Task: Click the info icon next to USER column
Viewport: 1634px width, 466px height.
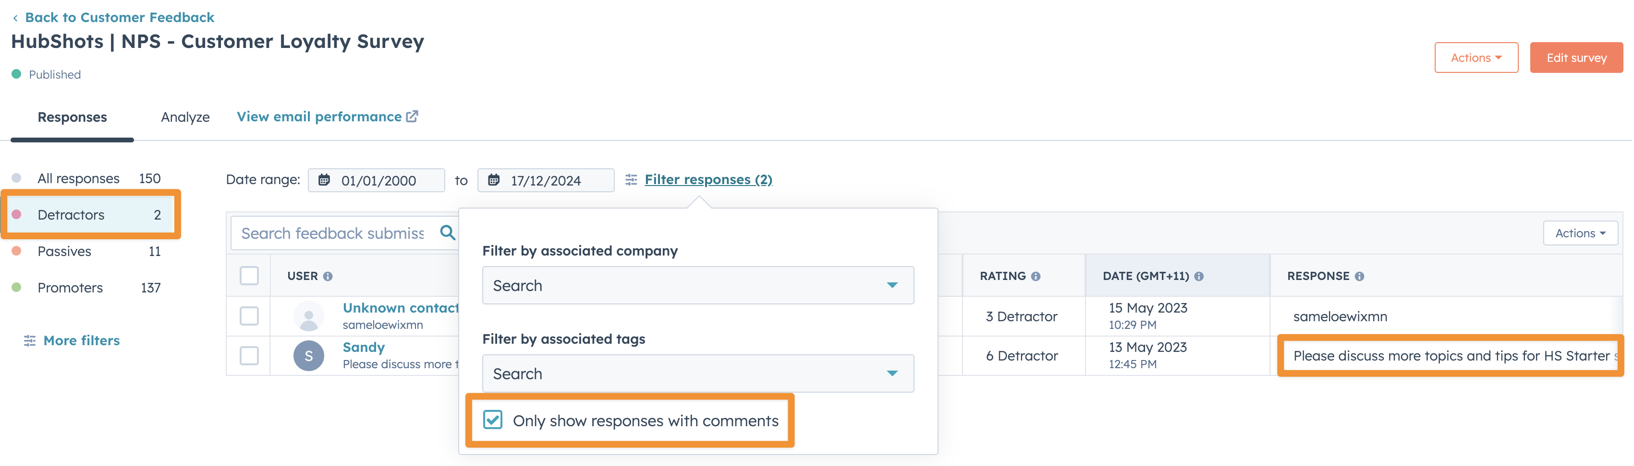Action: (x=328, y=277)
